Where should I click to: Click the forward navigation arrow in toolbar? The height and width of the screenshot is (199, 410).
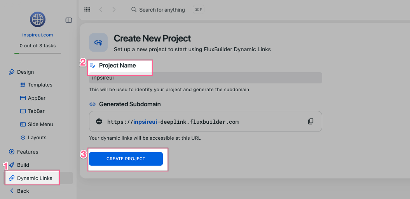click(114, 10)
